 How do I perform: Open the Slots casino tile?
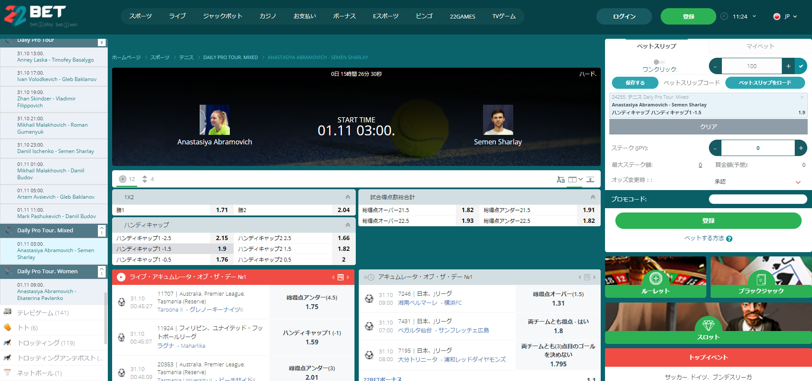click(709, 323)
